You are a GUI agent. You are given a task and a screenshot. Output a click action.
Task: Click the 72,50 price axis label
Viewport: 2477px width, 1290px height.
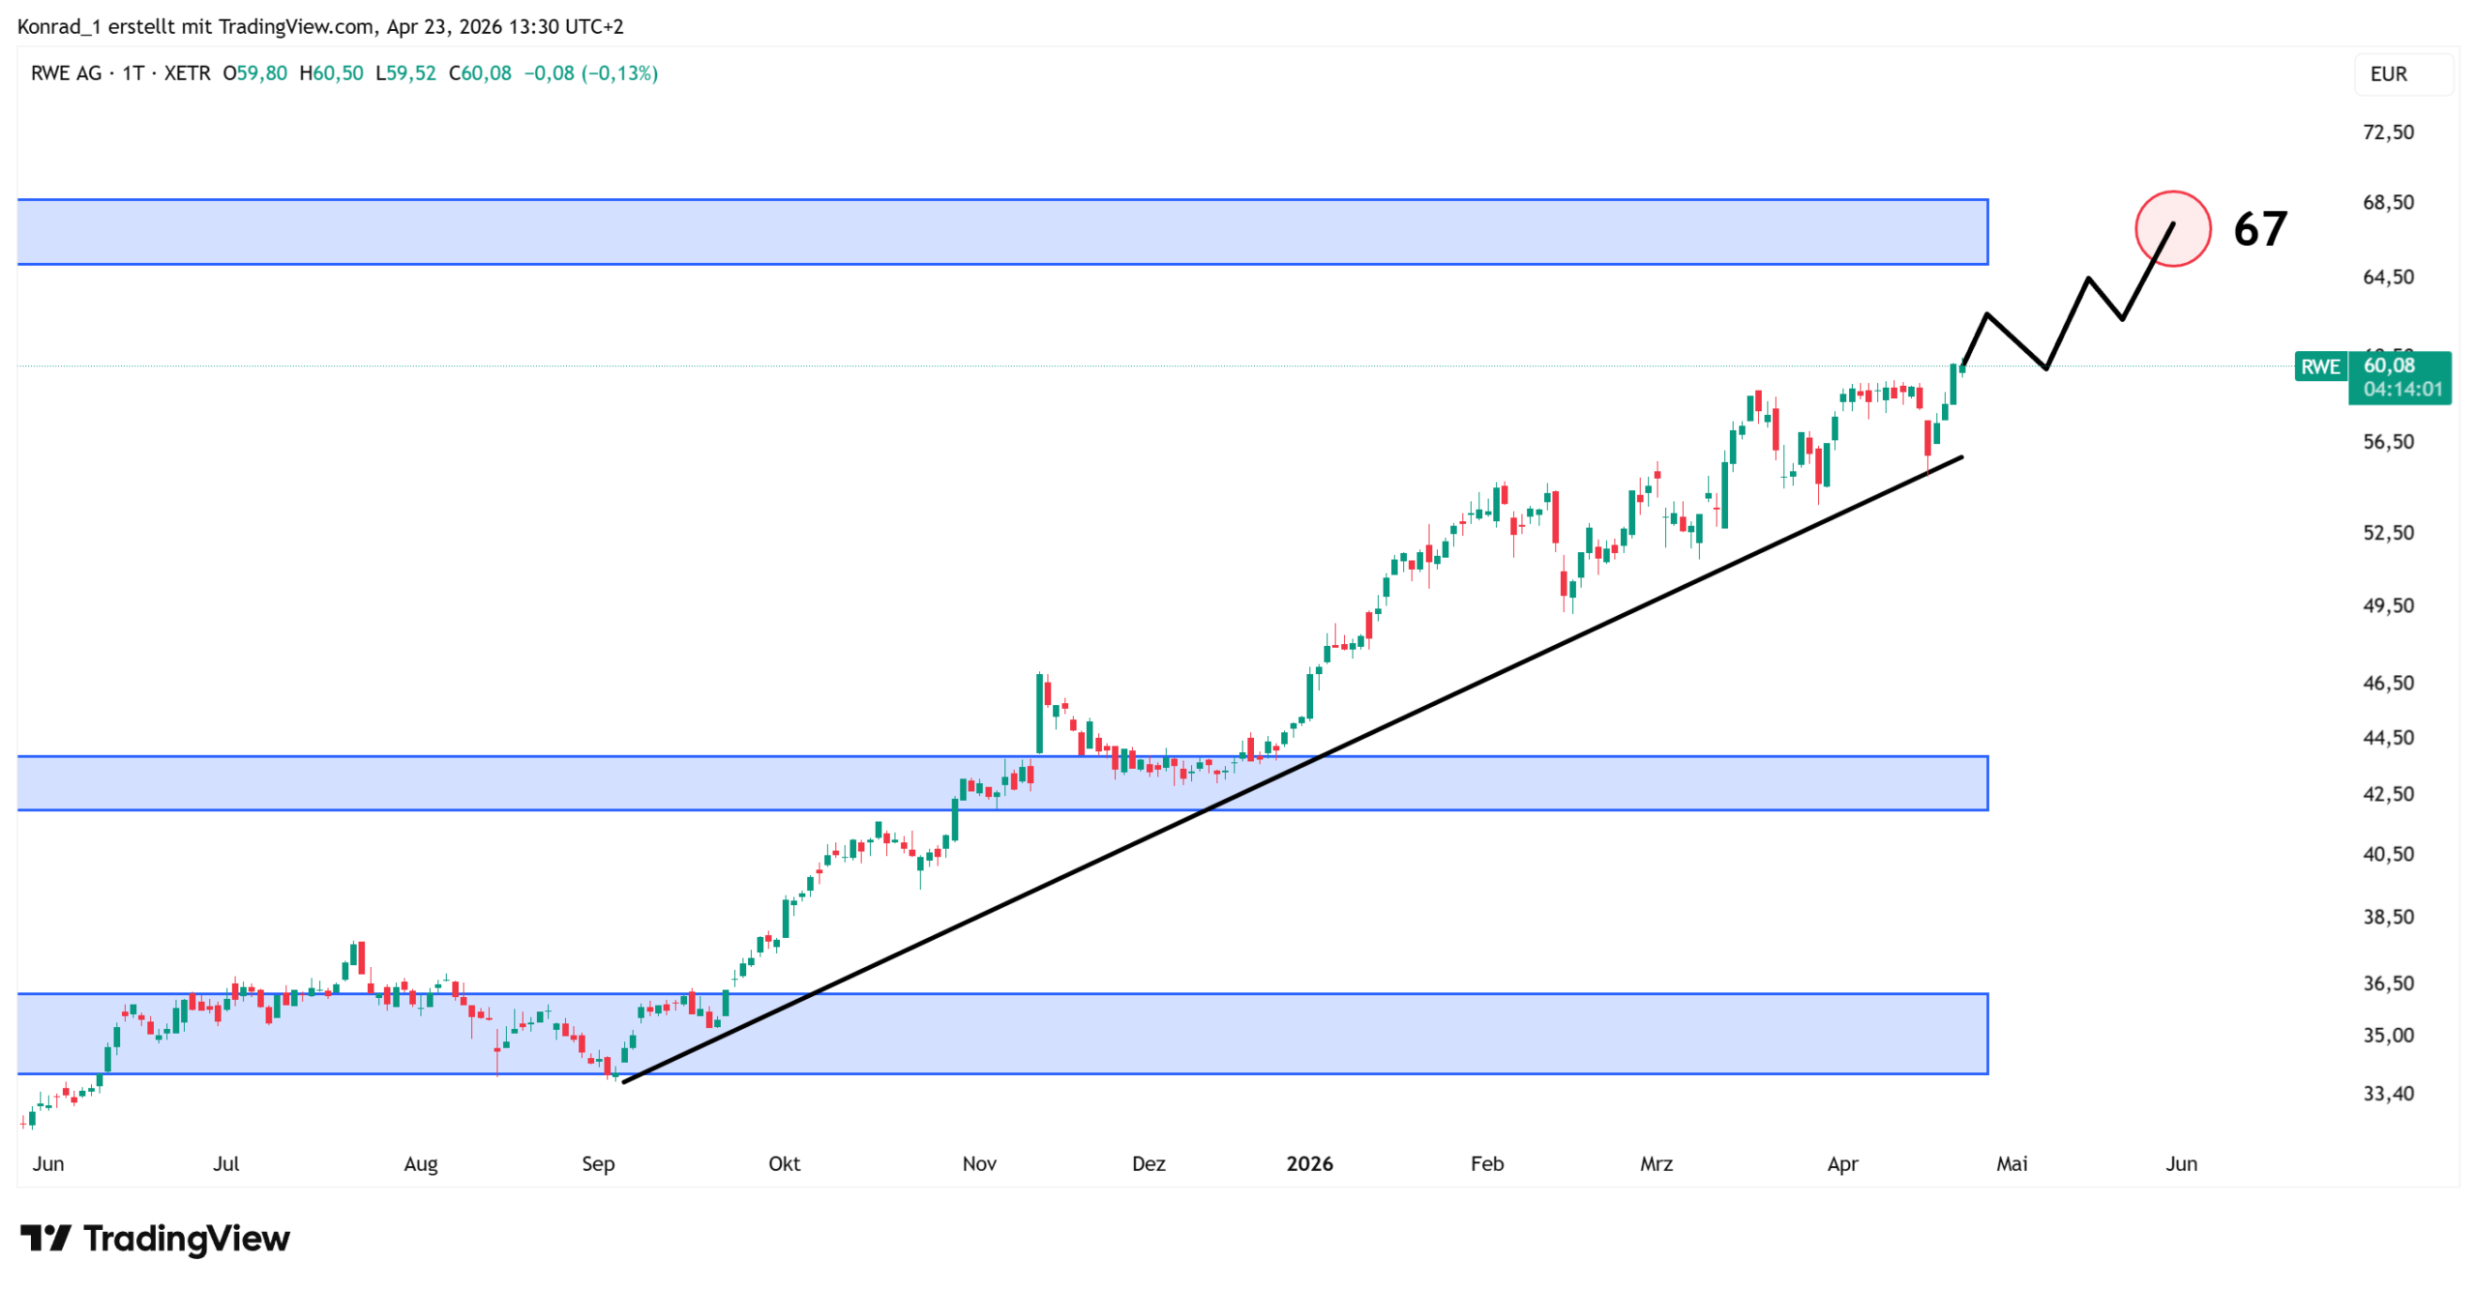(2388, 132)
